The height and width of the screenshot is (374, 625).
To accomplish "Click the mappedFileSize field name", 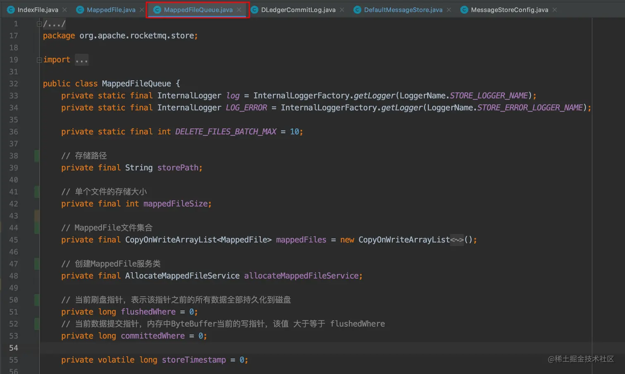I will [x=175, y=204].
